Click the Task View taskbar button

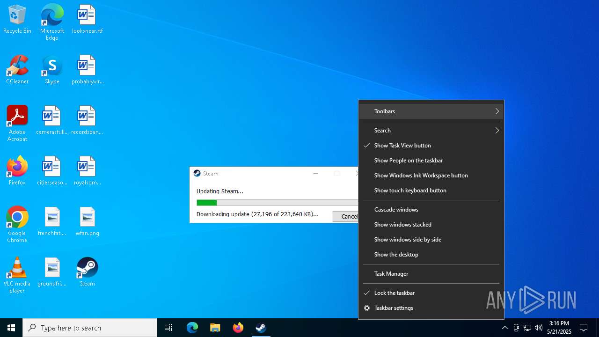[168, 328]
